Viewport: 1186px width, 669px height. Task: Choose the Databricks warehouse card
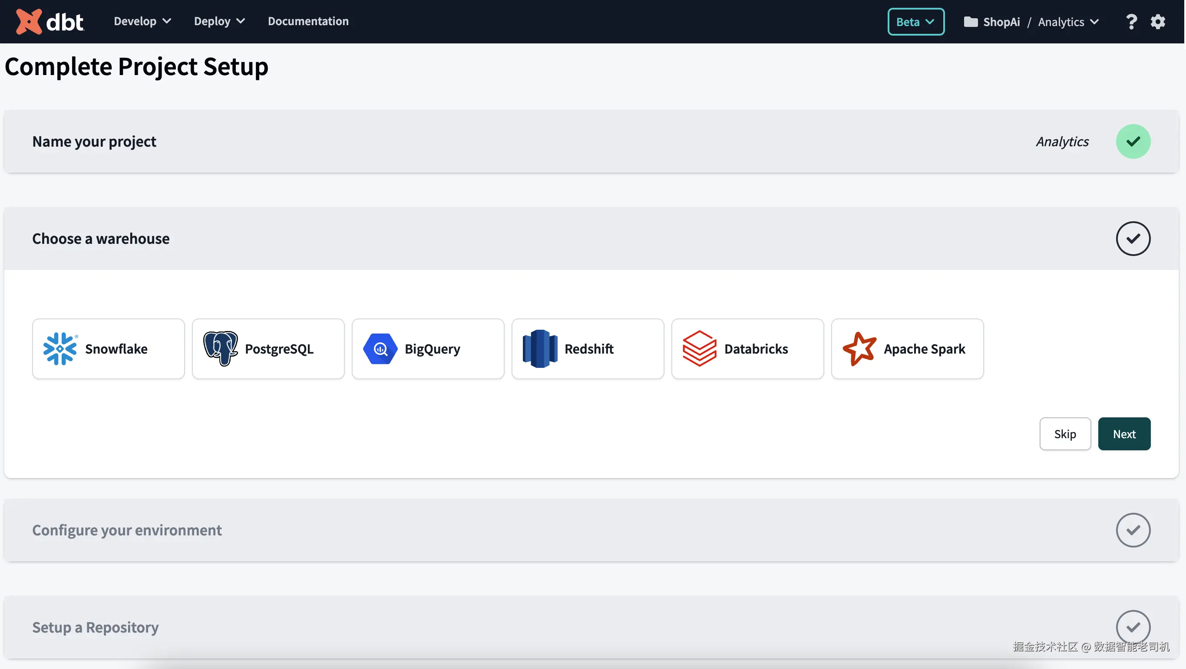[x=748, y=349]
